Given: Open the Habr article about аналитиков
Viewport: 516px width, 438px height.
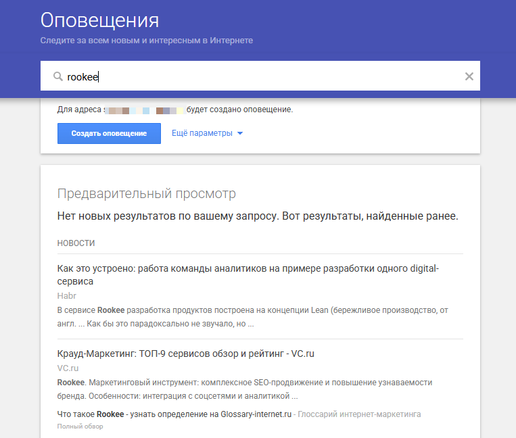Looking at the screenshot, I should pos(248,274).
